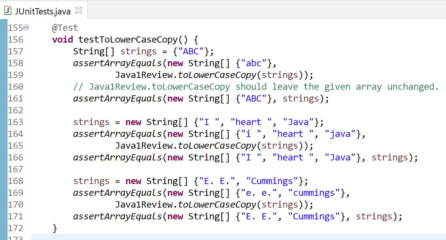Close the JUnitTests.java tab
The height and width of the screenshot is (240, 446).
[x=79, y=10]
